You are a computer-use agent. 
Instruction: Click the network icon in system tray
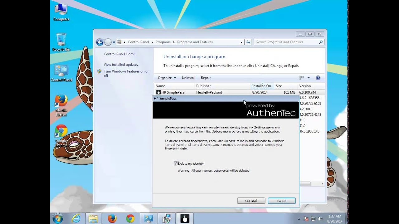313,219
